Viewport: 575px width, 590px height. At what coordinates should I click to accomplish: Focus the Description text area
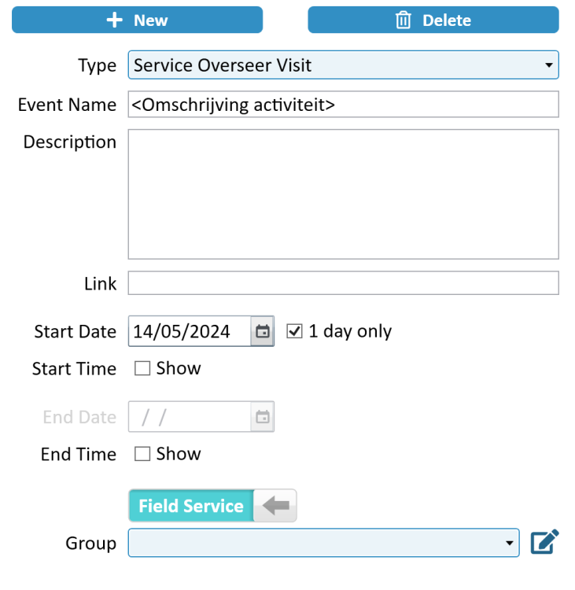point(343,194)
